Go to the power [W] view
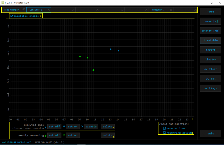This screenshot has width=224, height=145. pyautogui.click(x=211, y=21)
